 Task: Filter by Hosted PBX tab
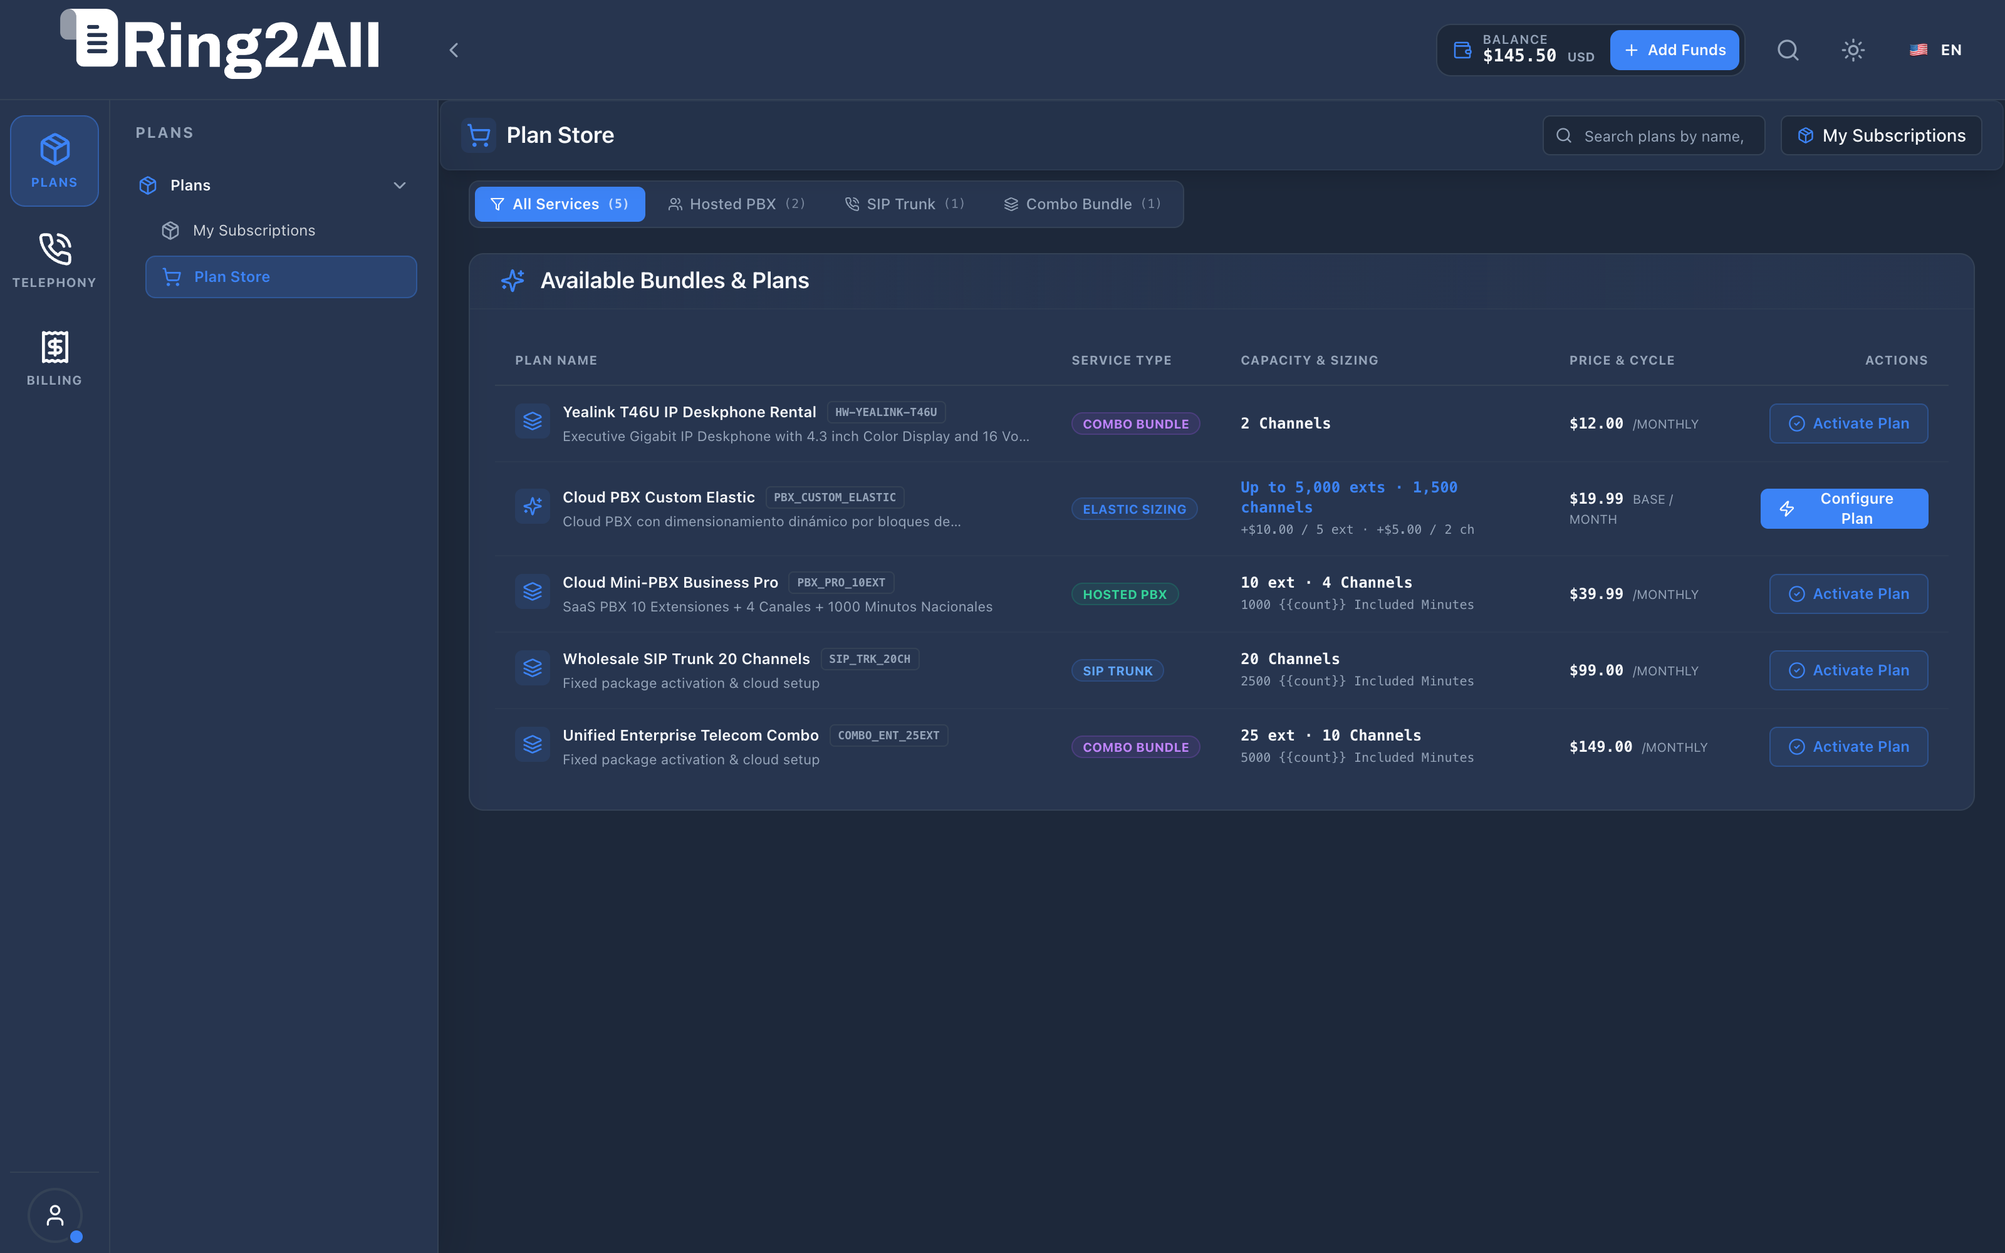coord(736,204)
